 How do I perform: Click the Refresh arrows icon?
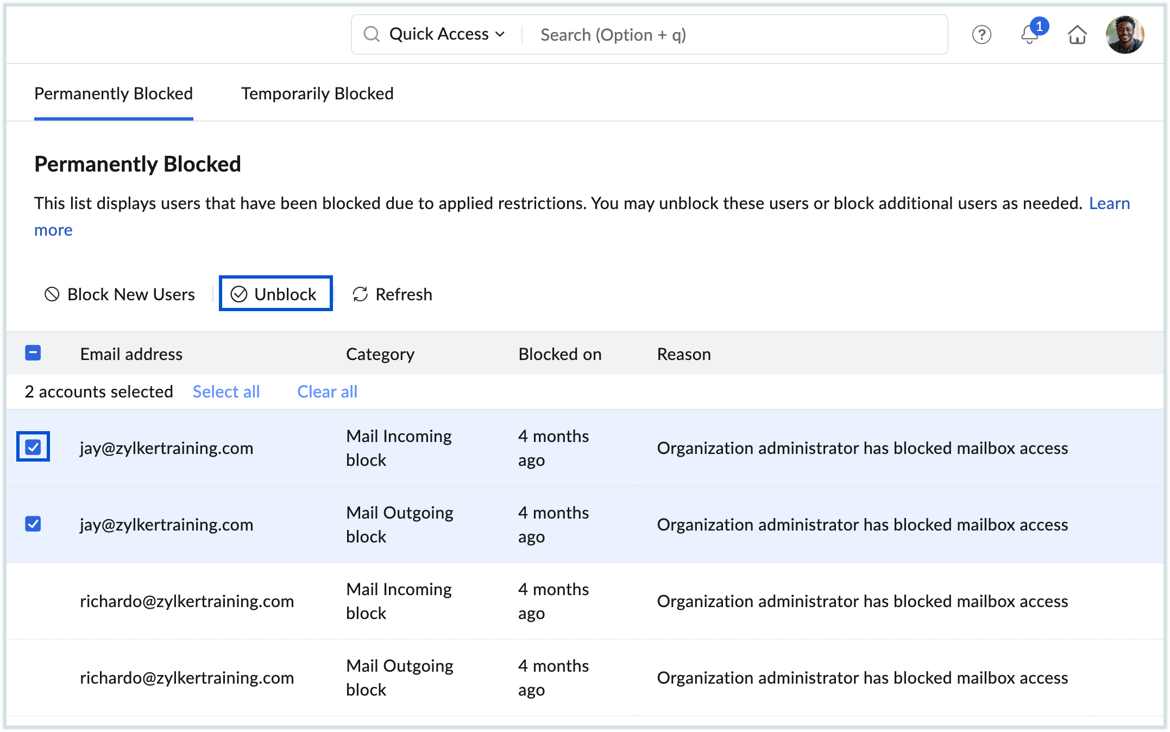pos(360,294)
